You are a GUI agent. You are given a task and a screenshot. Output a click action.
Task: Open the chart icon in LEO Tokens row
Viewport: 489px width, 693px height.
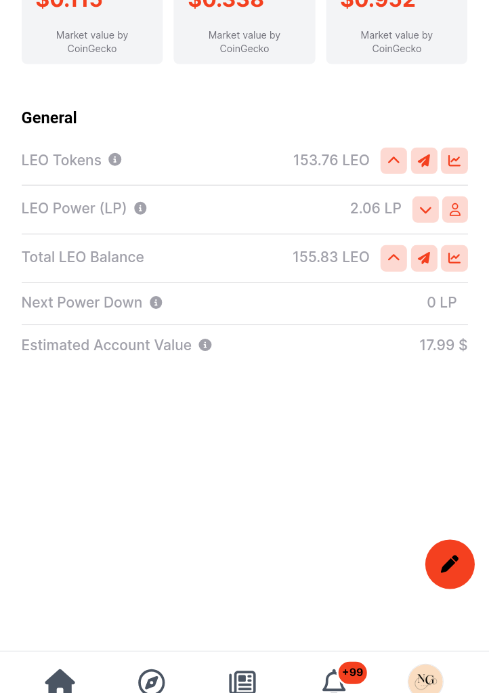click(x=454, y=161)
